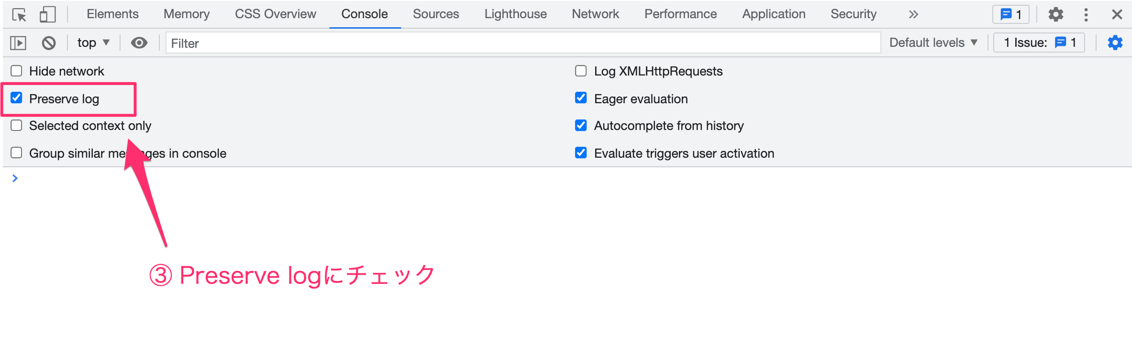Viewport: 1132px width, 346px height.
Task: Activate the inspect element picker icon
Action: click(x=19, y=14)
